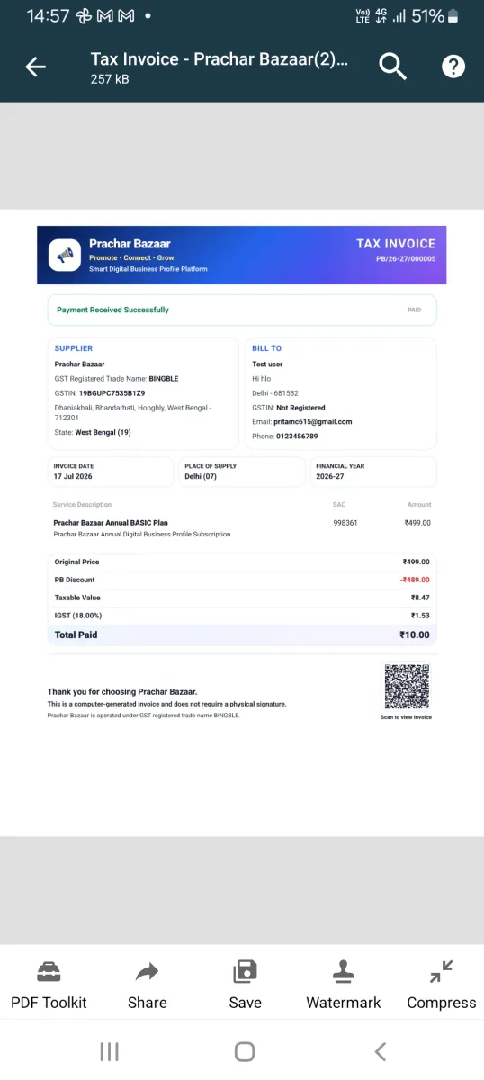Tap the Payment Received Successfully banner
The image size is (484, 1080).
tap(242, 310)
